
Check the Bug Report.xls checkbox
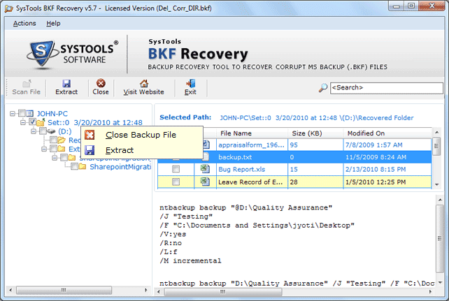(176, 169)
